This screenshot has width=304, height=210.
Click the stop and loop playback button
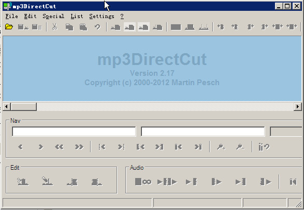pos(143,182)
